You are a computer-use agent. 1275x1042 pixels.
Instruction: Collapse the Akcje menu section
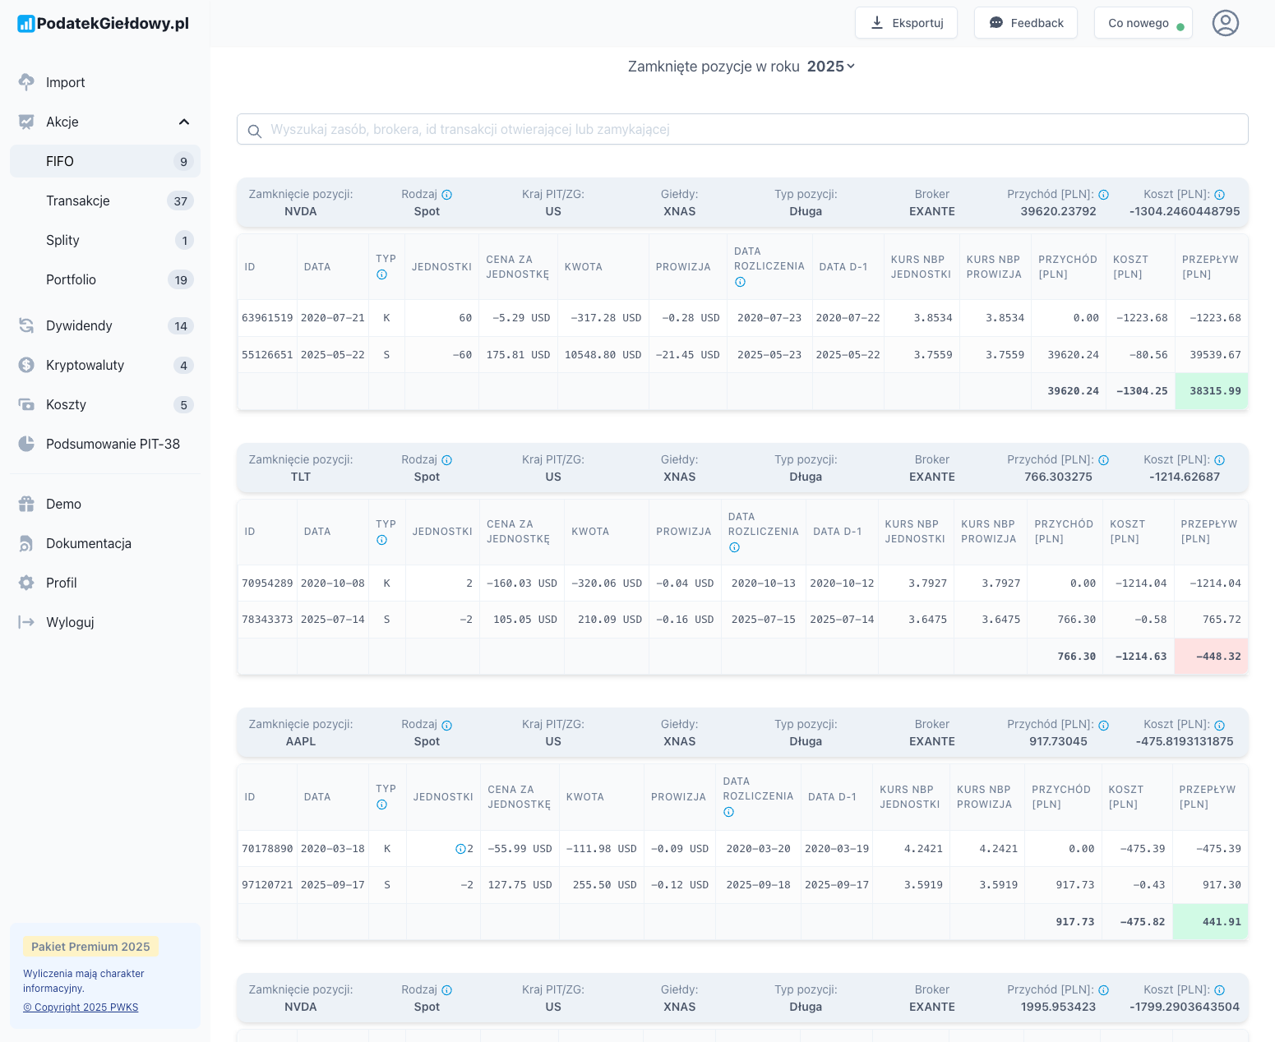pos(184,122)
